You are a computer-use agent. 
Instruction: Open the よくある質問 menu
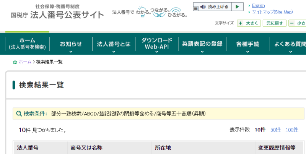click(290, 44)
